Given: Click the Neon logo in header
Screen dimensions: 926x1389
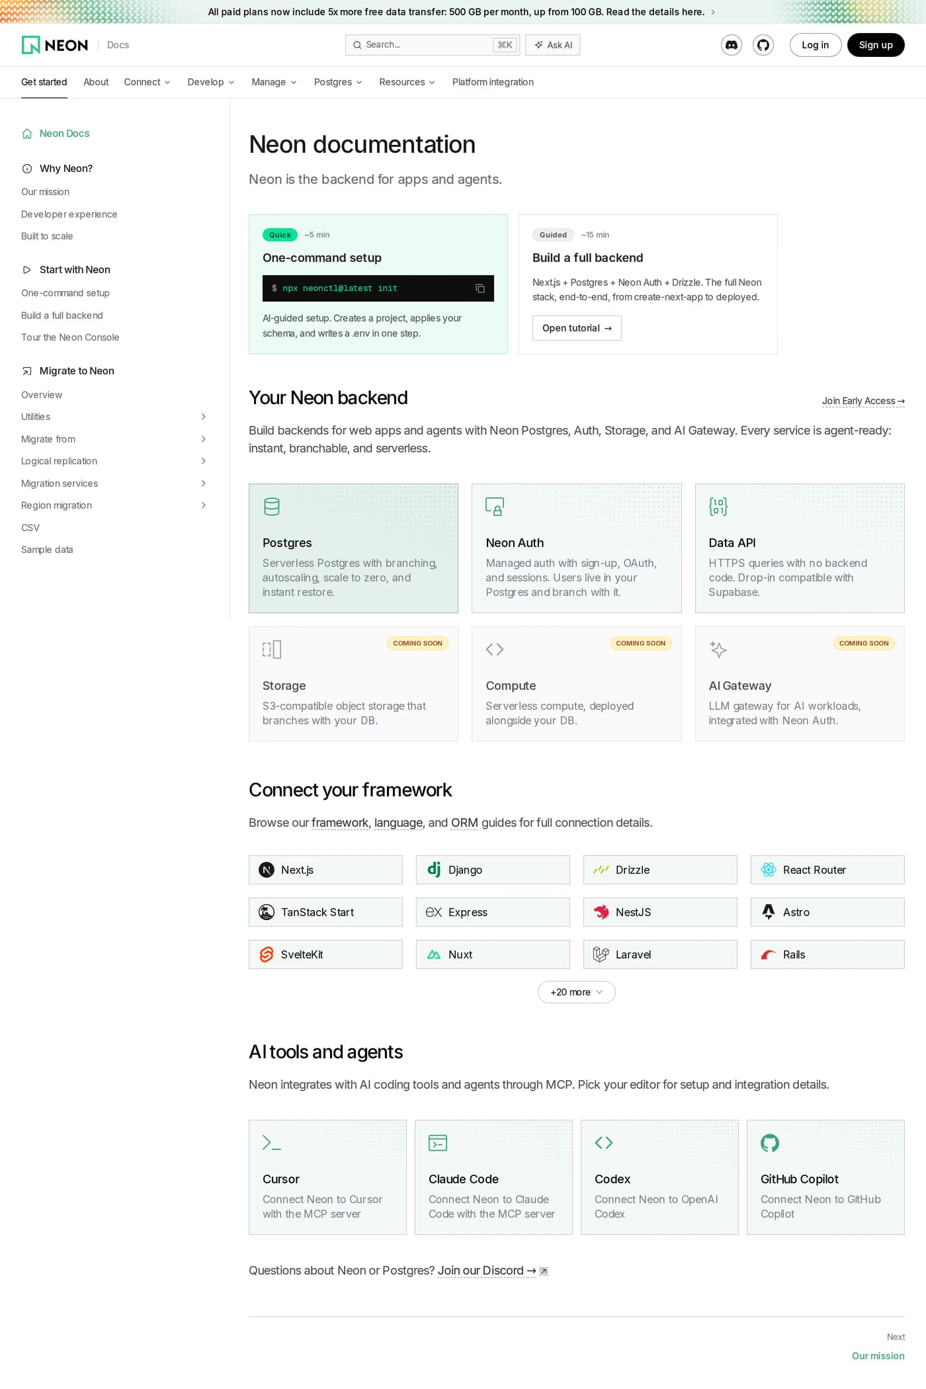Looking at the screenshot, I should click(55, 45).
